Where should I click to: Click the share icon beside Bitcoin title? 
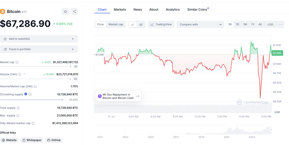pos(75,12)
